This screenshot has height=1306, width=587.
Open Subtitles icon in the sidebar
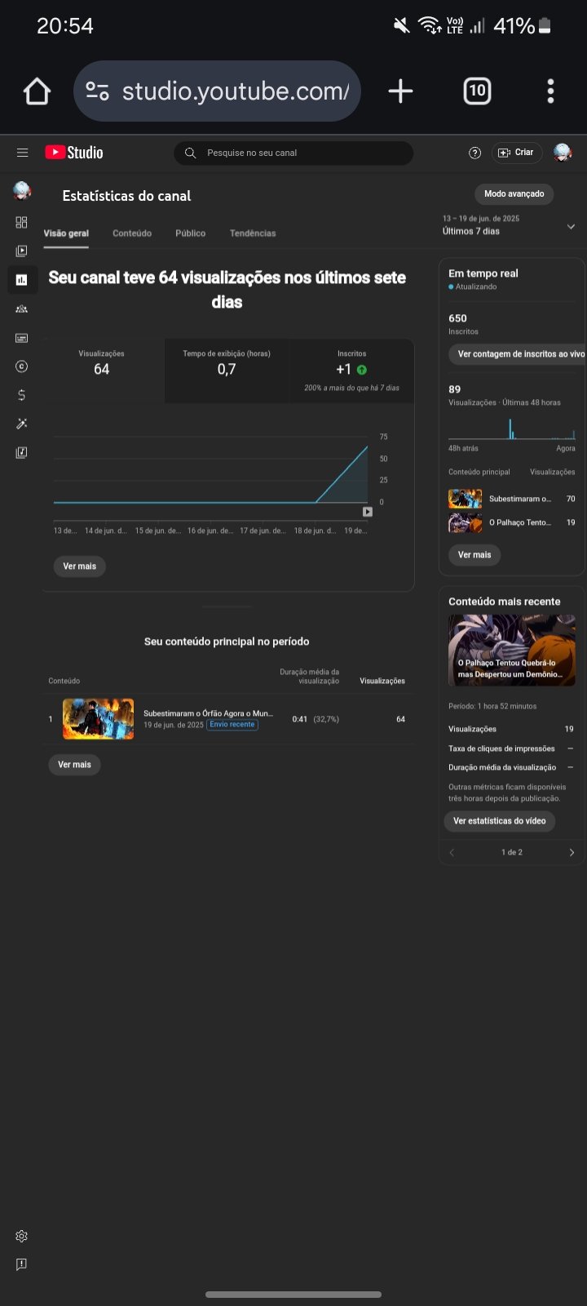pyautogui.click(x=22, y=338)
